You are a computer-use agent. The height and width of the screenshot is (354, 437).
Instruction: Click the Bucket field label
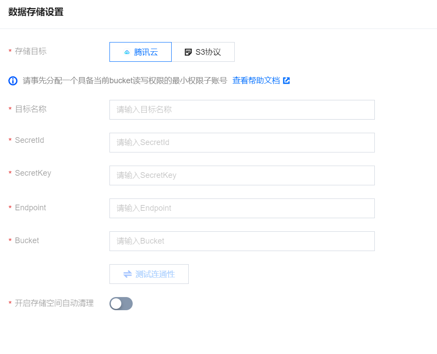click(x=27, y=241)
